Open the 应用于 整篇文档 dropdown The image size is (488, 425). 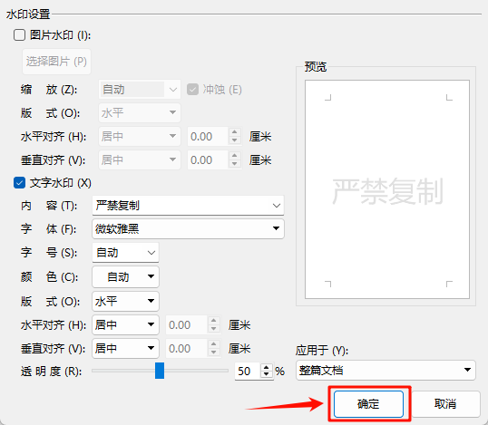coord(386,370)
